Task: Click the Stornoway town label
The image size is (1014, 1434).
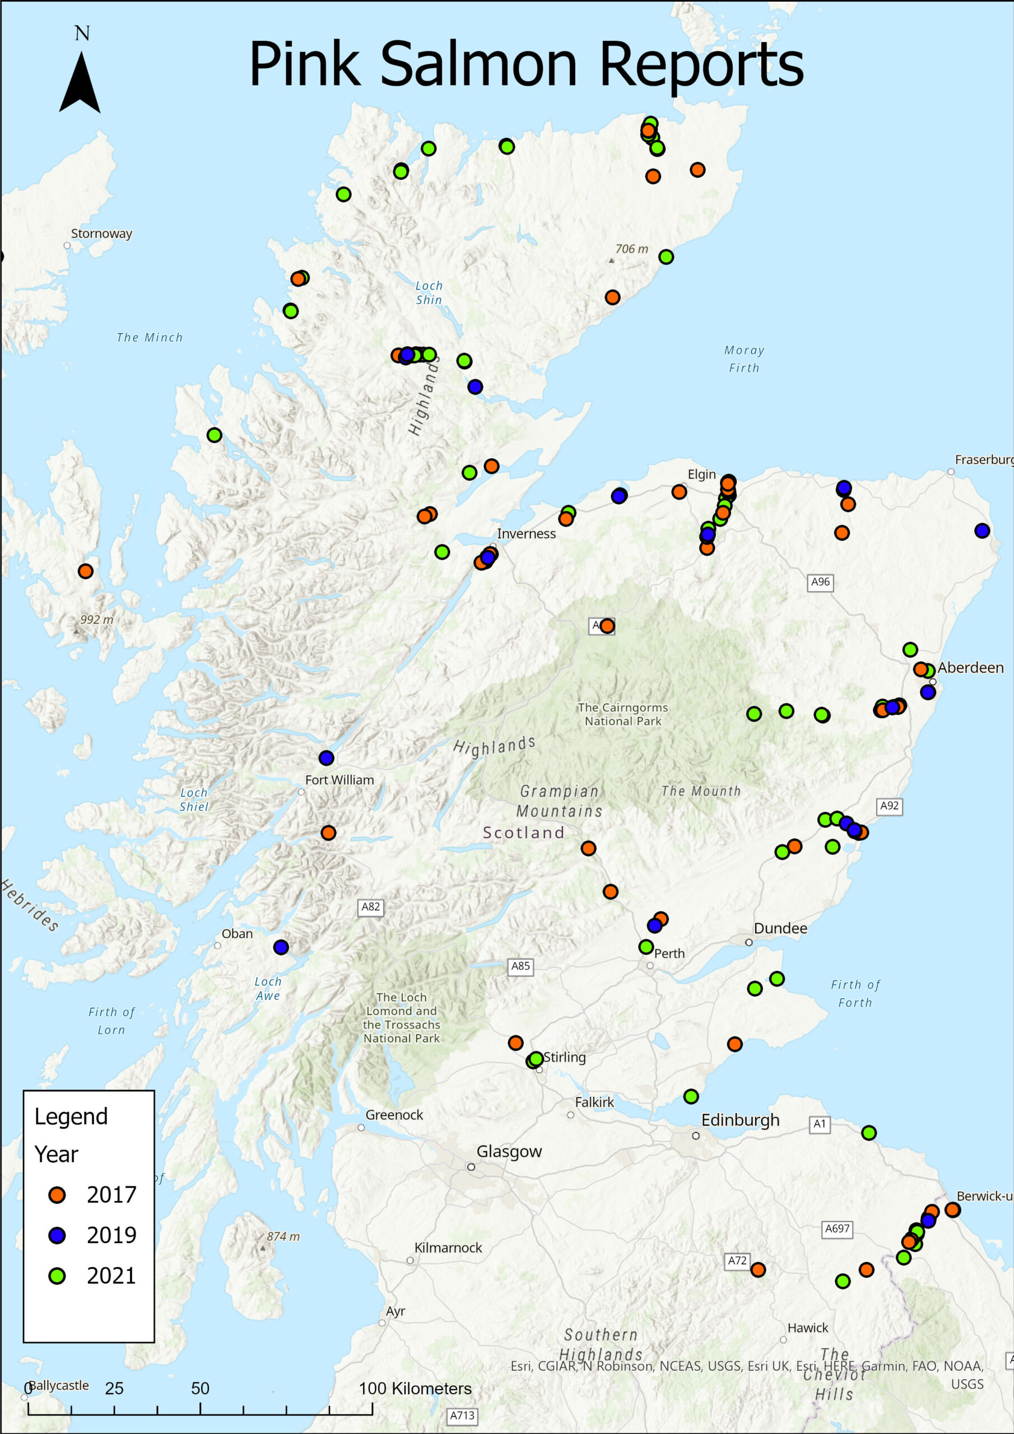Action: (x=101, y=234)
